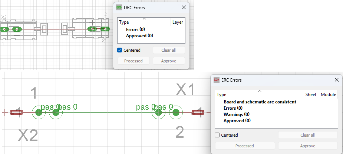Click the sort arrow above Type in ERC Errors

260,90
